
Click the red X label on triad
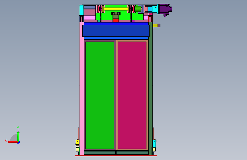pos(6,140)
